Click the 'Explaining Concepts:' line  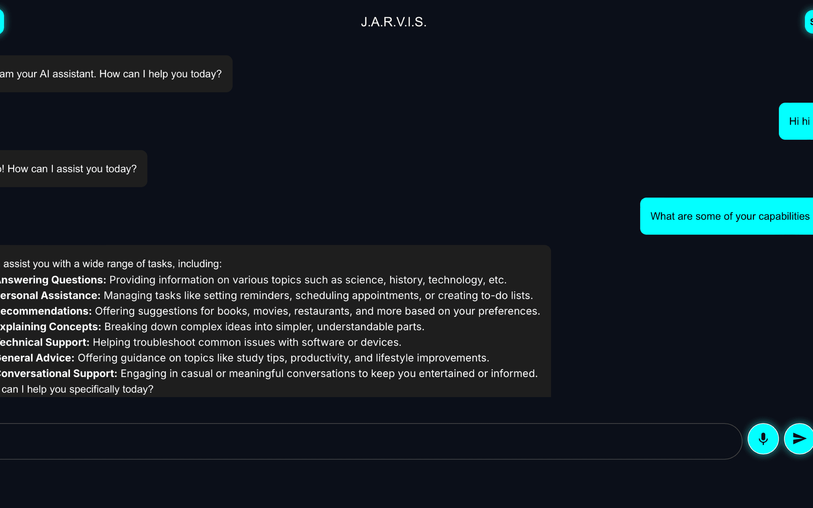tap(212, 327)
